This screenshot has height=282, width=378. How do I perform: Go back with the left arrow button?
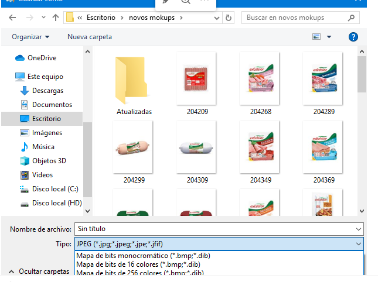12,18
